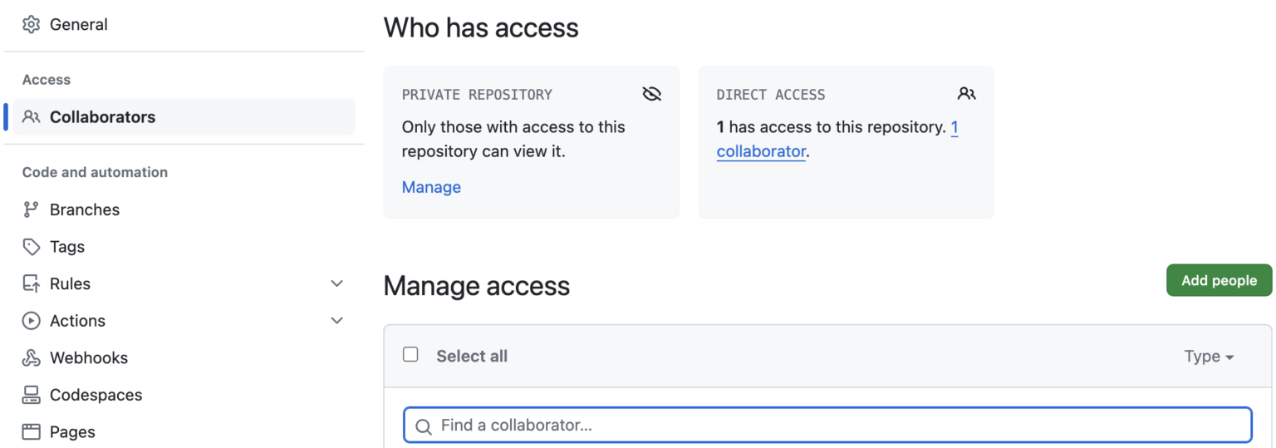Focus the Find a collaborator search field
Viewport: 1276px width, 448px height.
click(827, 426)
